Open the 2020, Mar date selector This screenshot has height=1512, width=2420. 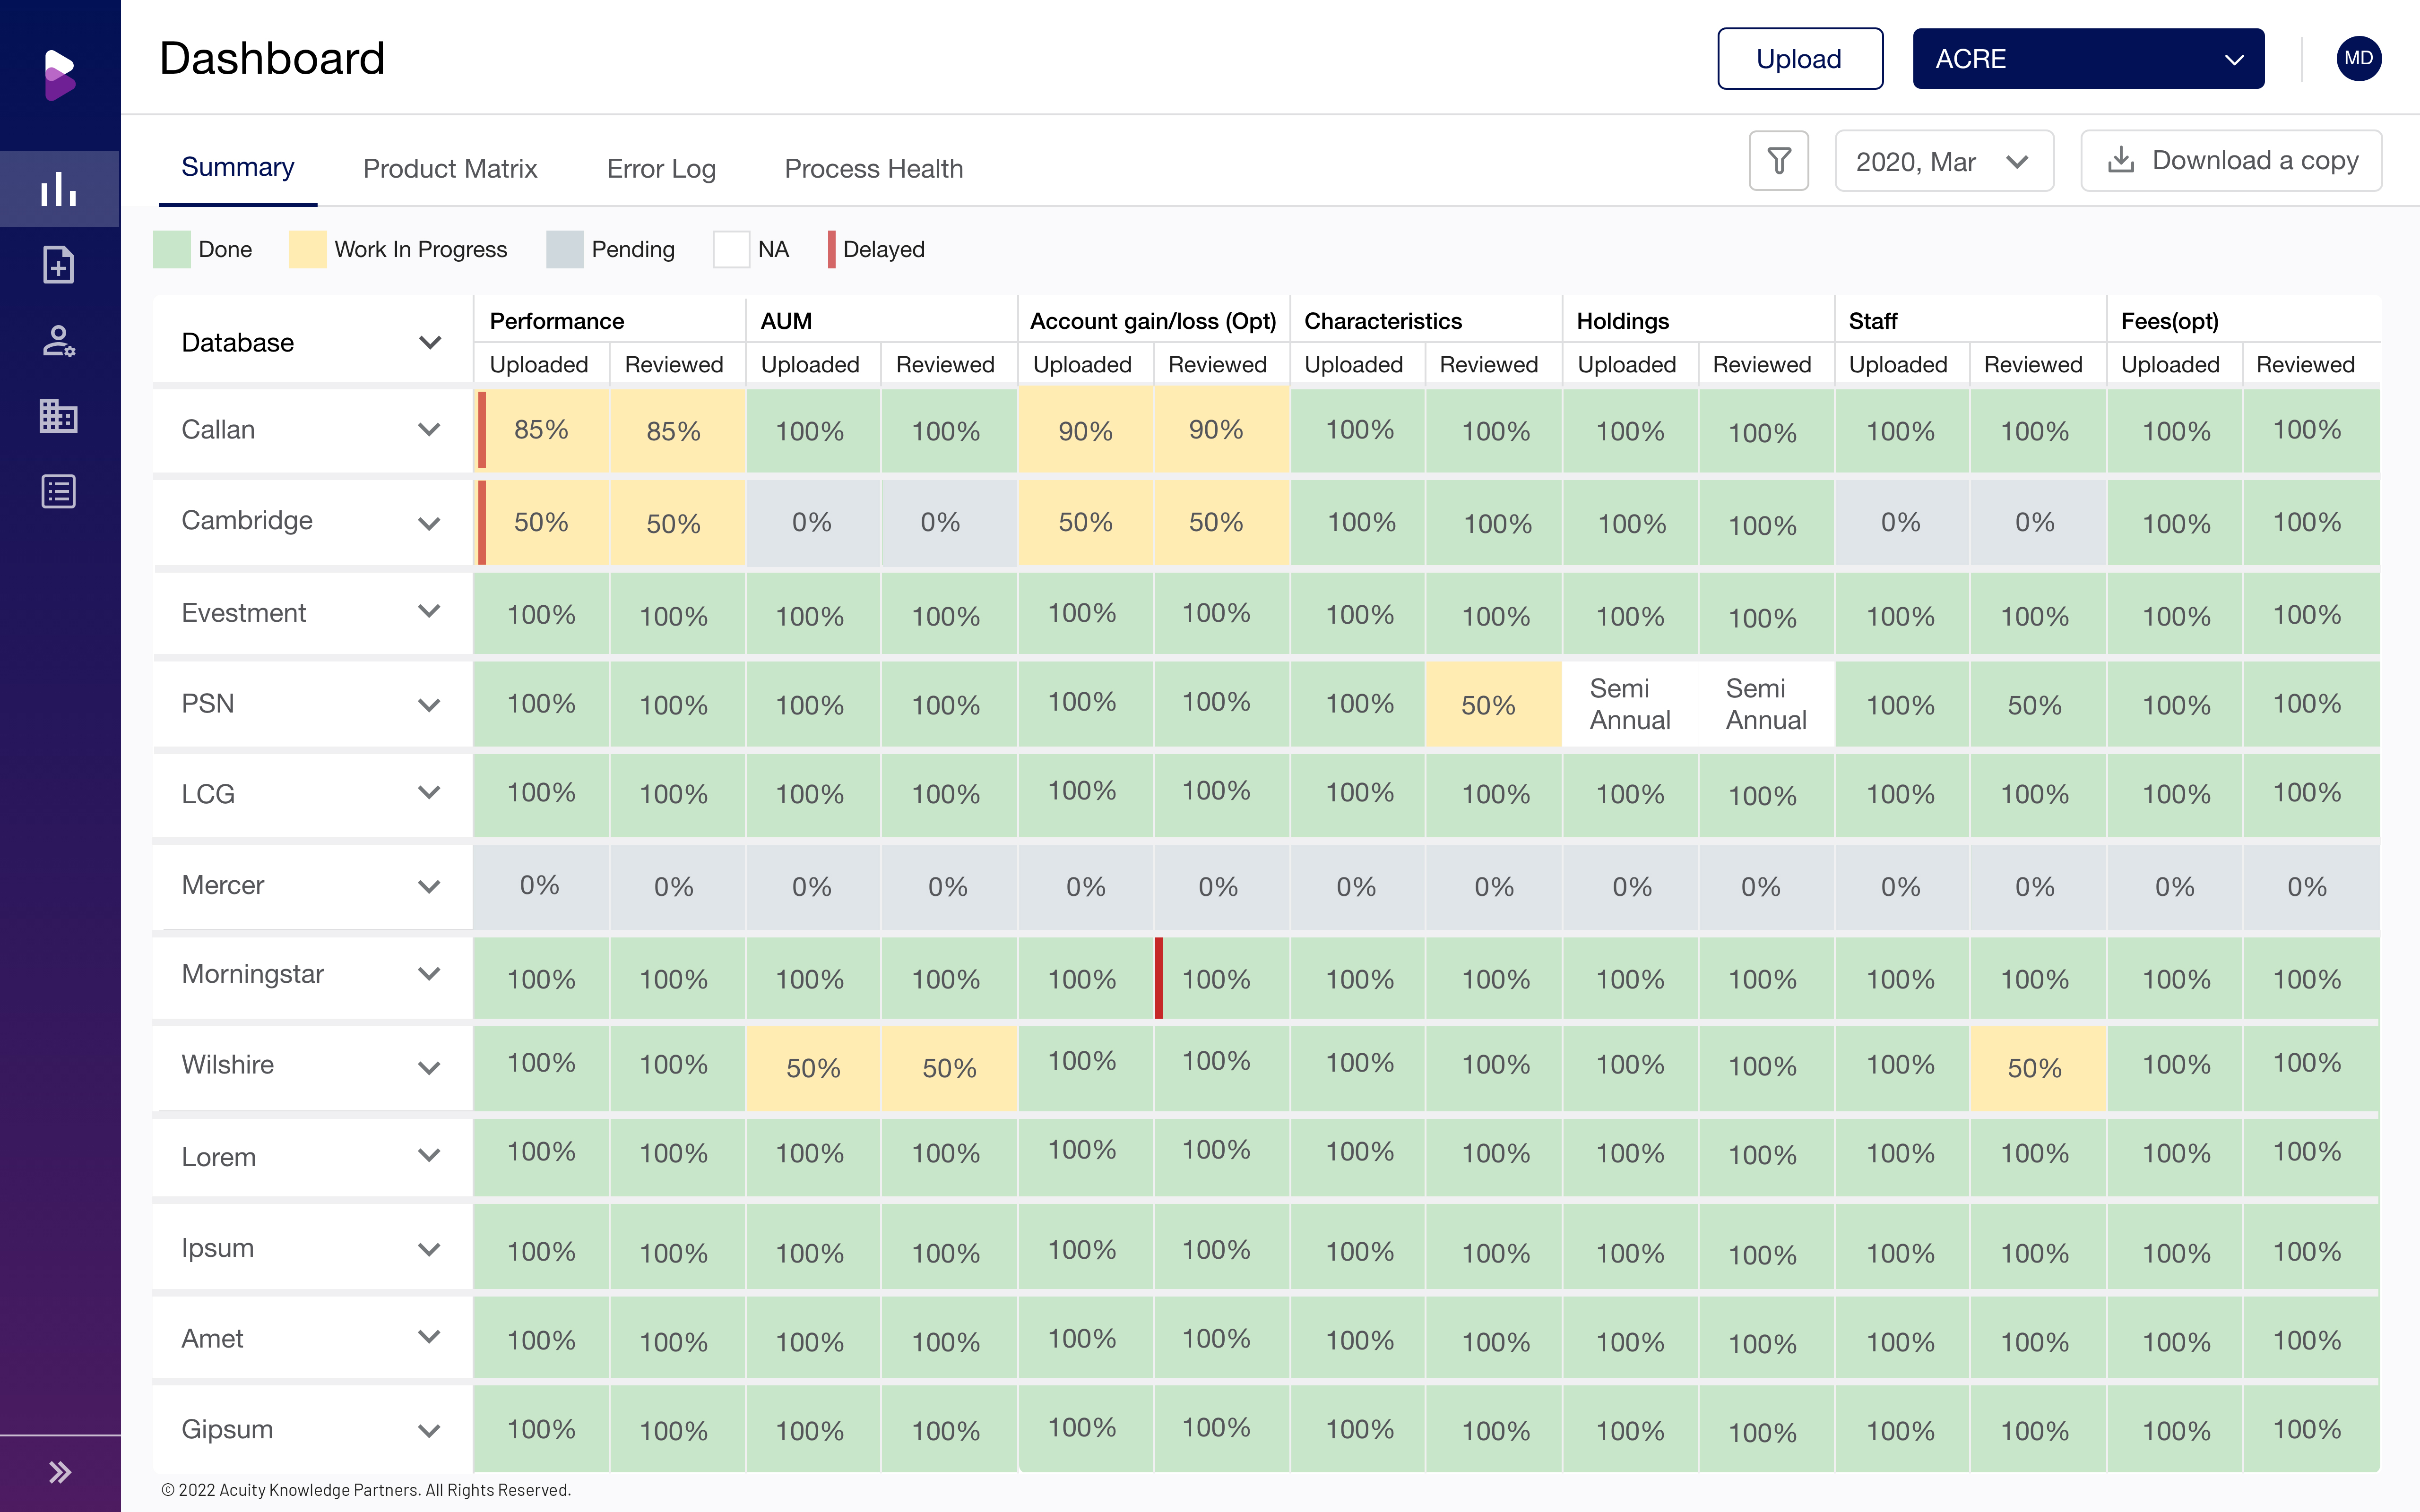tap(1944, 160)
